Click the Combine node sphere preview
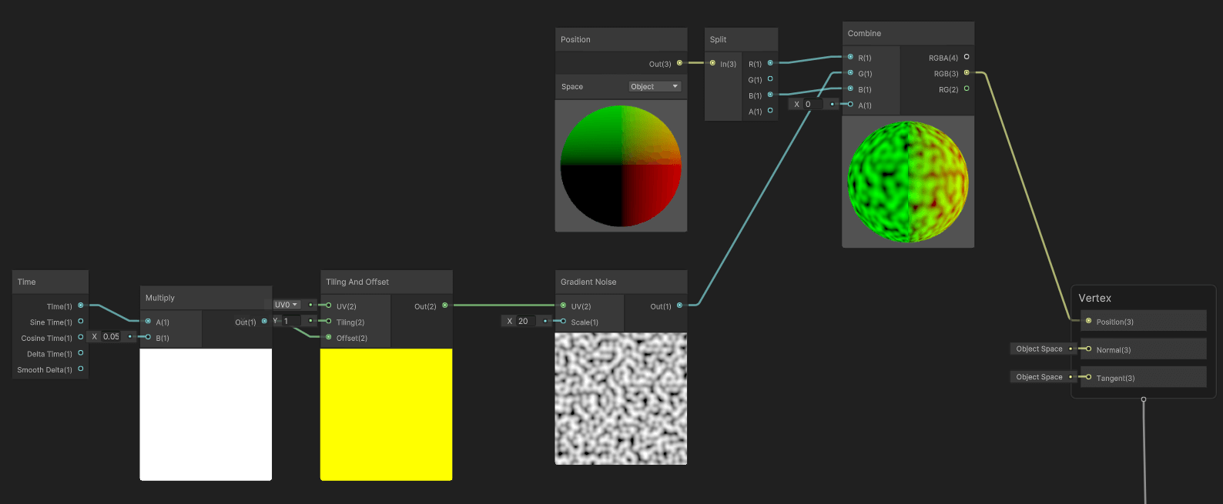This screenshot has height=504, width=1223. click(908, 182)
